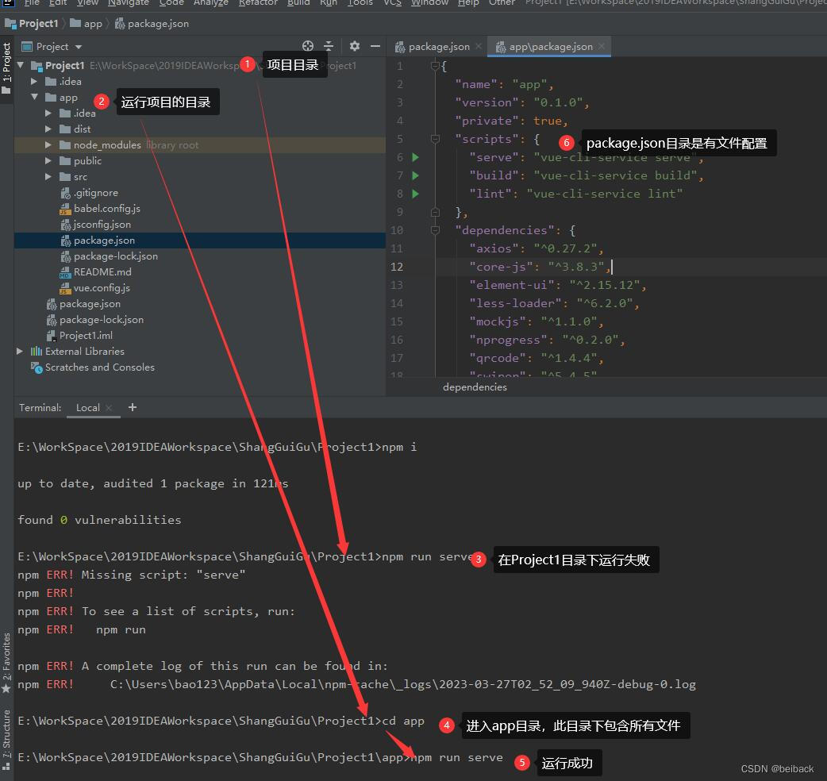Viewport: 827px width, 781px height.
Task: Click the scripts block end fold marker
Action: [x=435, y=212]
